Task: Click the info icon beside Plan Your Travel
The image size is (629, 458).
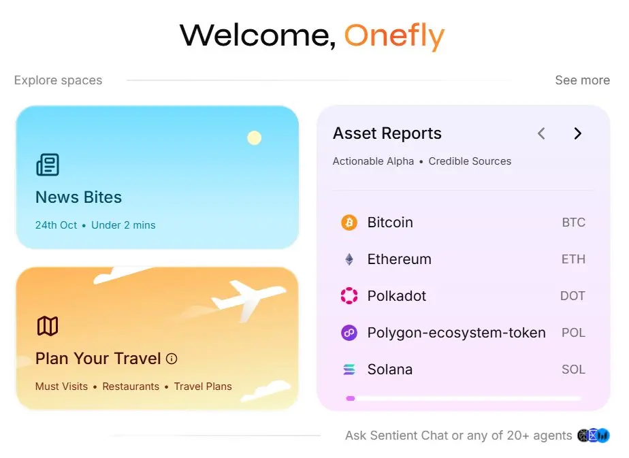Action: point(172,359)
